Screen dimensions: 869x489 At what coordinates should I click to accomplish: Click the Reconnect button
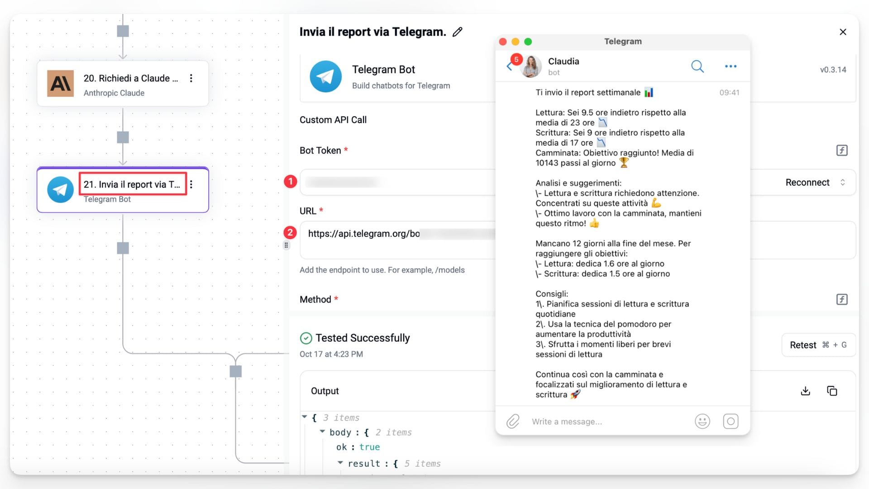pyautogui.click(x=807, y=182)
